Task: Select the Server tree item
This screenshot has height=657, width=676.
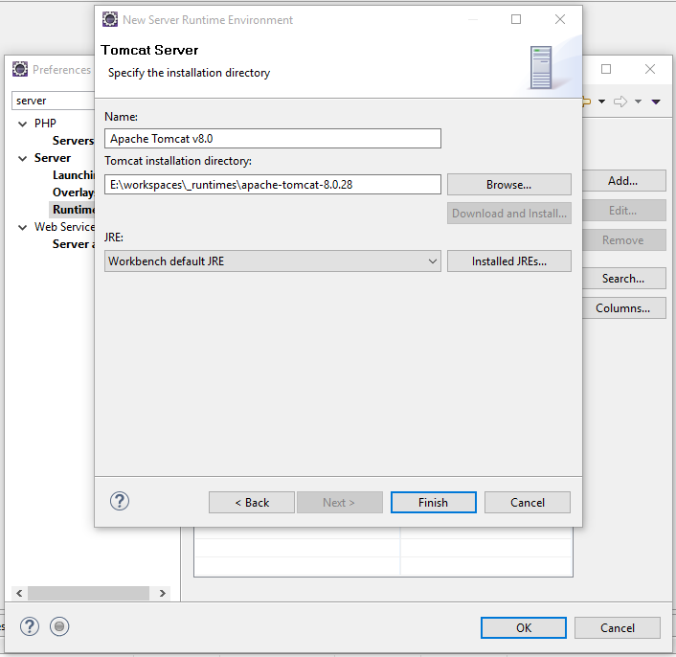Action: 52,158
